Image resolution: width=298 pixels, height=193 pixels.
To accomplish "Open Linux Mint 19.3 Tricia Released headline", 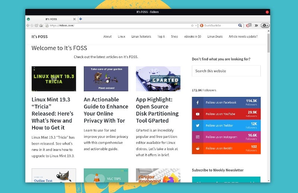I will (x=53, y=114).
